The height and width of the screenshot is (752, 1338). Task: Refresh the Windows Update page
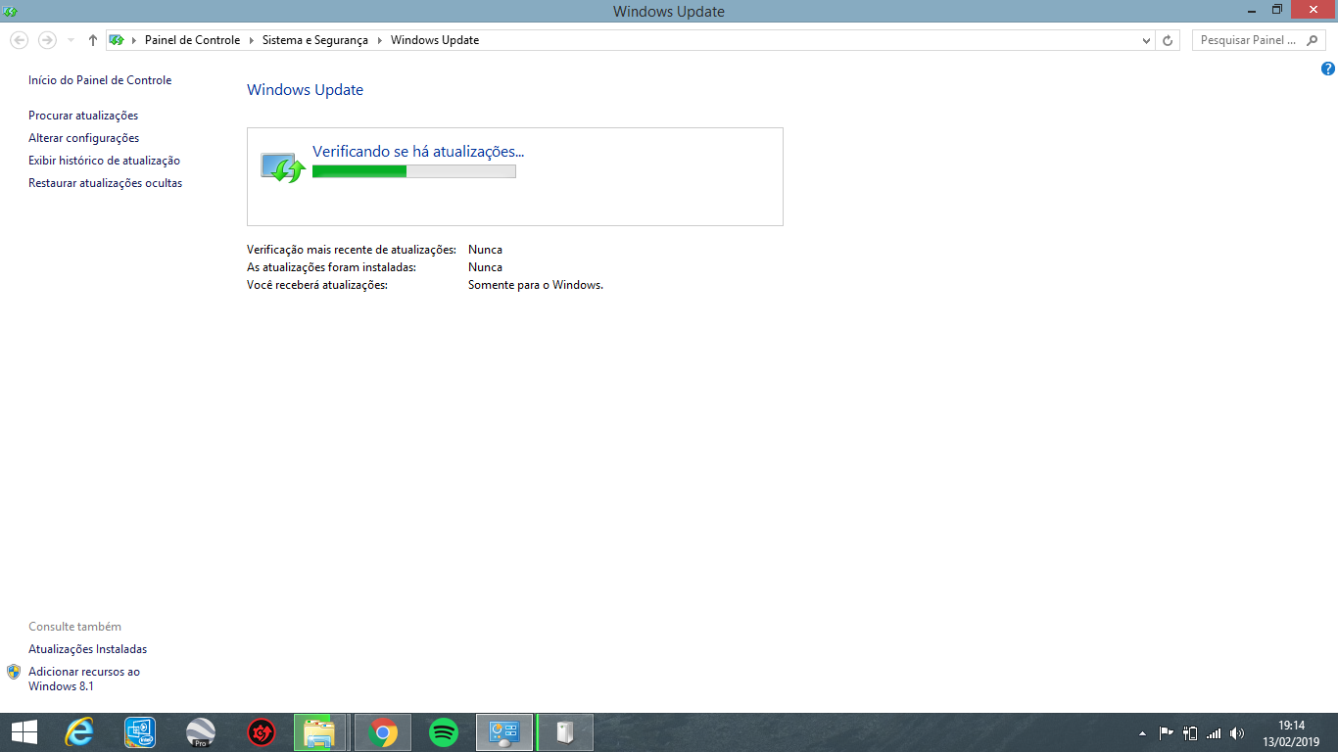pos(1168,41)
